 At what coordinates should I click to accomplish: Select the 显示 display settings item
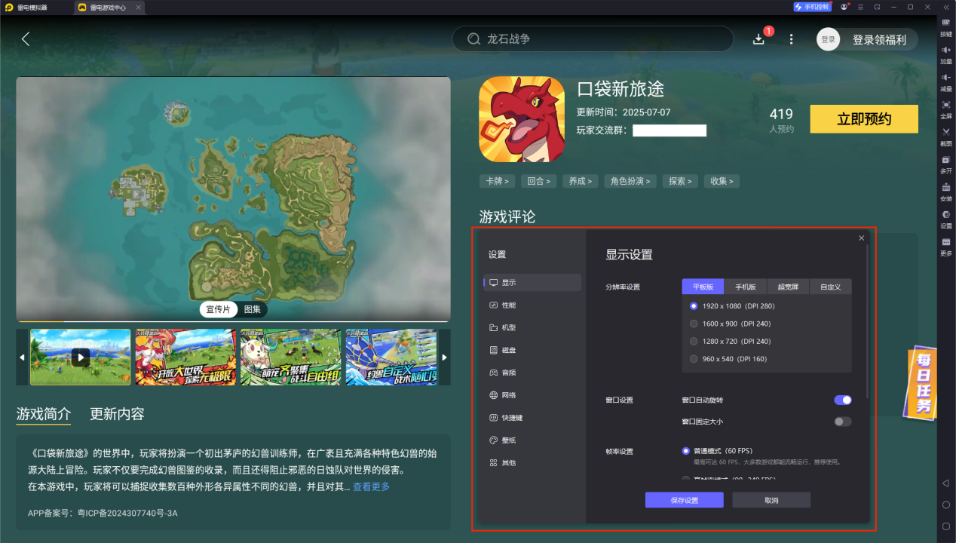(533, 283)
